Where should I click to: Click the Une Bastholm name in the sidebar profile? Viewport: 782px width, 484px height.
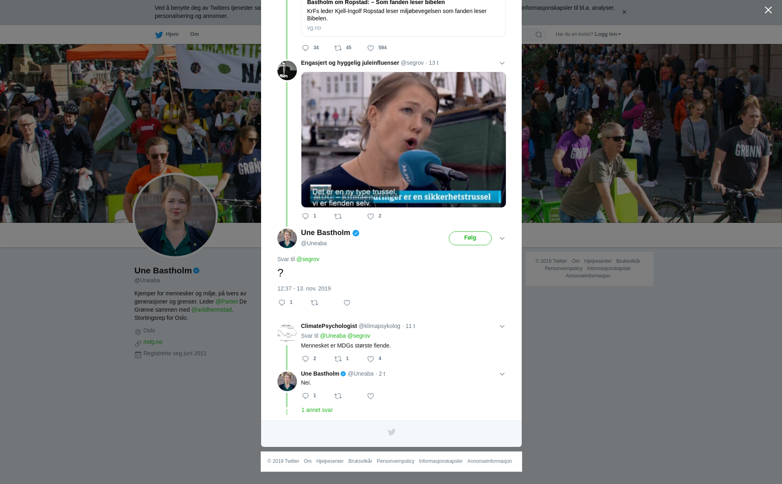(163, 271)
